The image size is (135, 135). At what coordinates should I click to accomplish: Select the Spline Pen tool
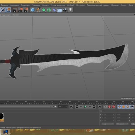(38, 10)
